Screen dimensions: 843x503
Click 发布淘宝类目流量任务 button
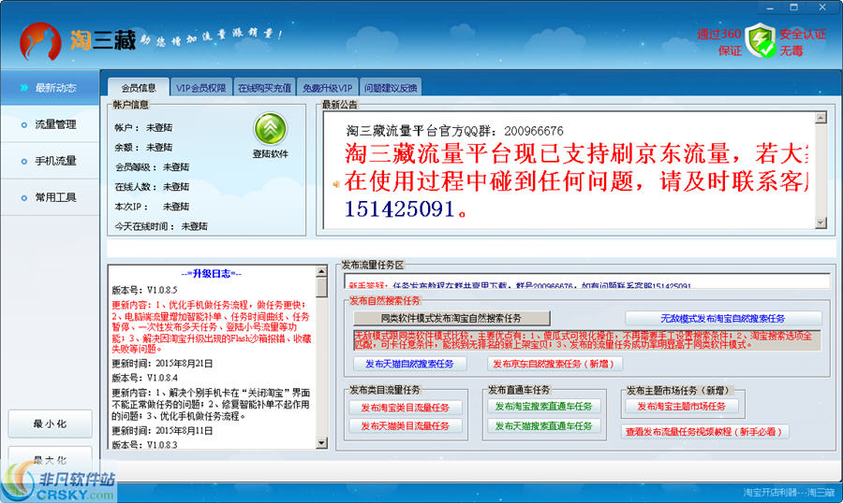pyautogui.click(x=405, y=408)
